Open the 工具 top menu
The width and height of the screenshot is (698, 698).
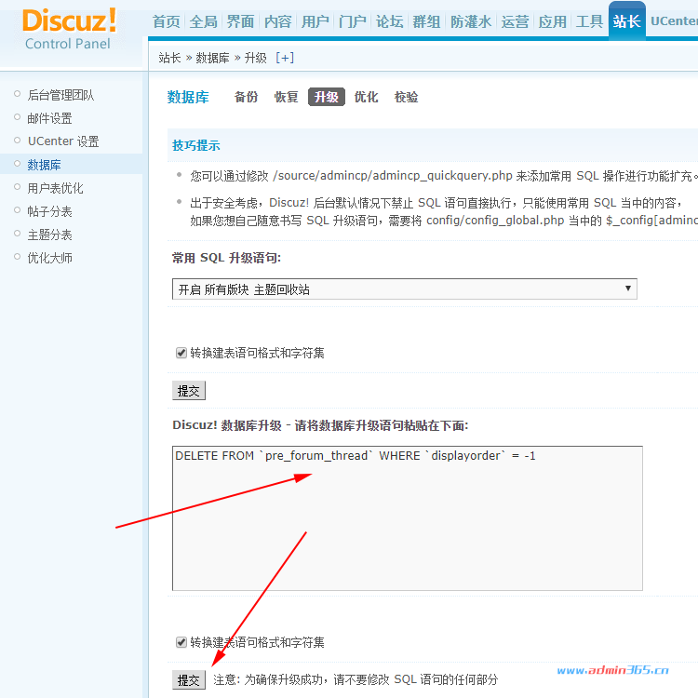(589, 21)
